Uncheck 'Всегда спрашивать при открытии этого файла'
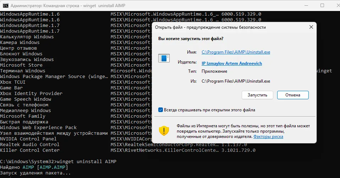This screenshot has width=340, height=178. tap(161, 110)
